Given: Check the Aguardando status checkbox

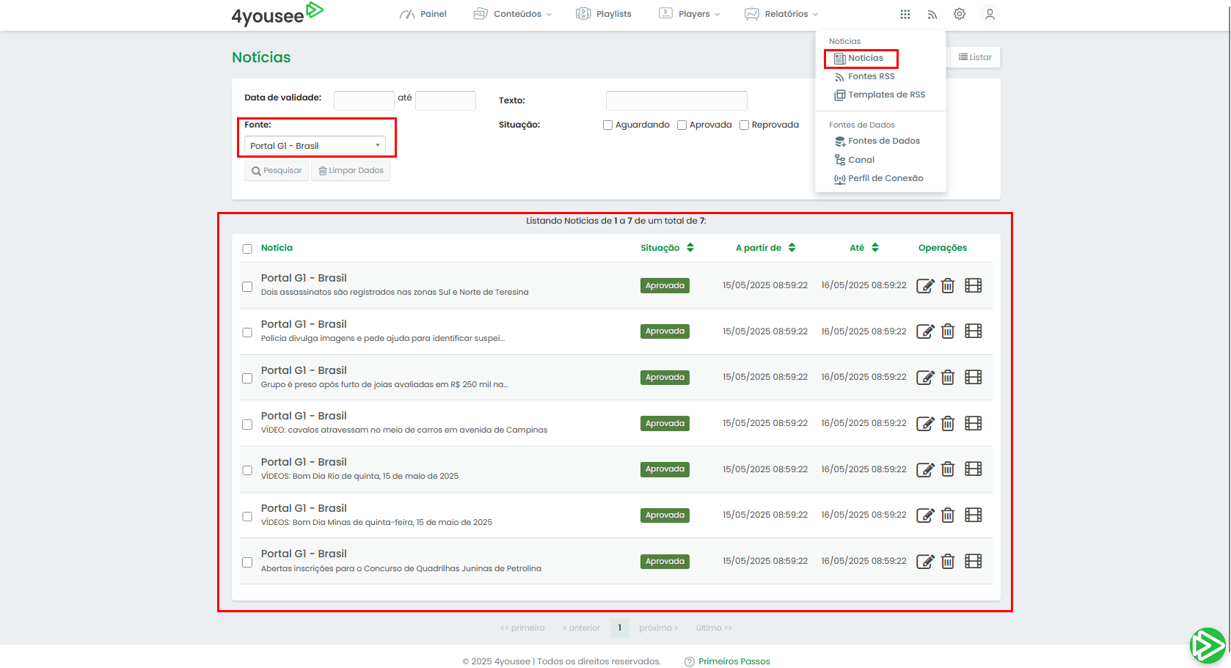Looking at the screenshot, I should point(607,125).
